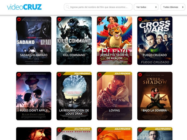Click play icon on Fuego Cruzado poster
The image size is (187, 140).
tap(140, 19)
